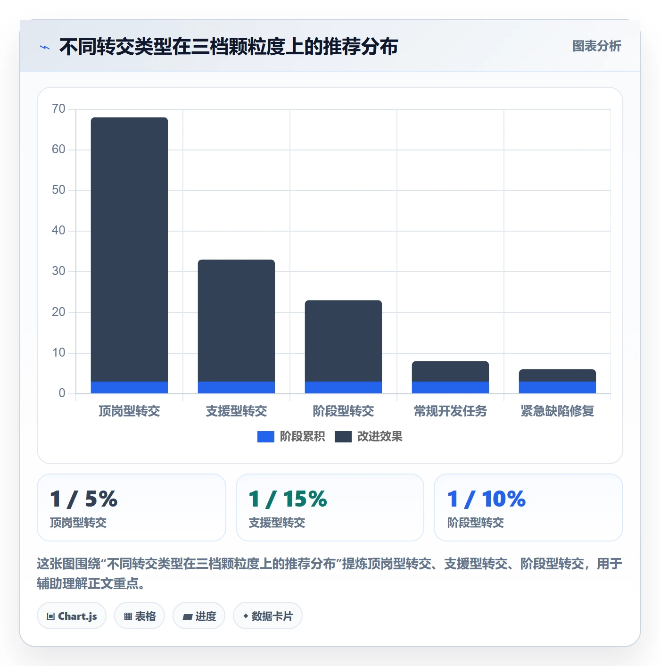Viewport: 660px width, 666px height.
Task: Click the blue bar segment for 常规开发任务
Action: click(450, 387)
